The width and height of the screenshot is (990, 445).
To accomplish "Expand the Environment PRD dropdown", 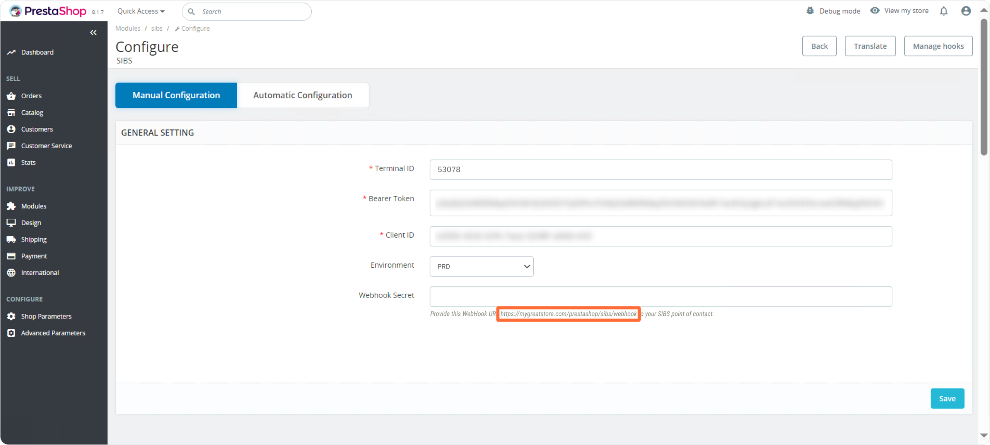I will [x=481, y=267].
